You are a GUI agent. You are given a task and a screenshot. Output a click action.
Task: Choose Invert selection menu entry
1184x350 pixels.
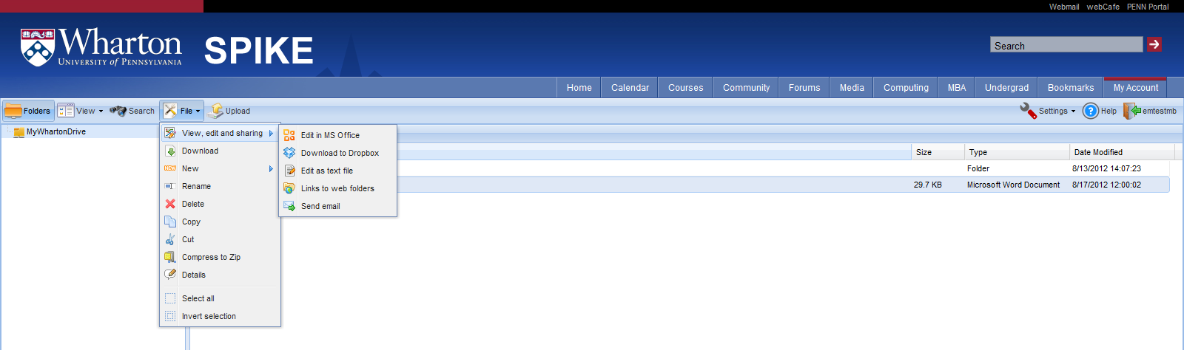[220, 316]
